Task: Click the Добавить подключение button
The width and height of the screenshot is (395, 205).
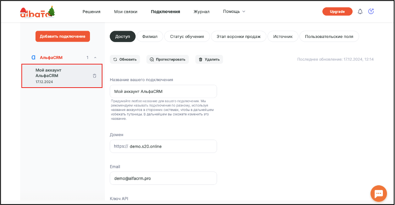Action: click(x=63, y=36)
